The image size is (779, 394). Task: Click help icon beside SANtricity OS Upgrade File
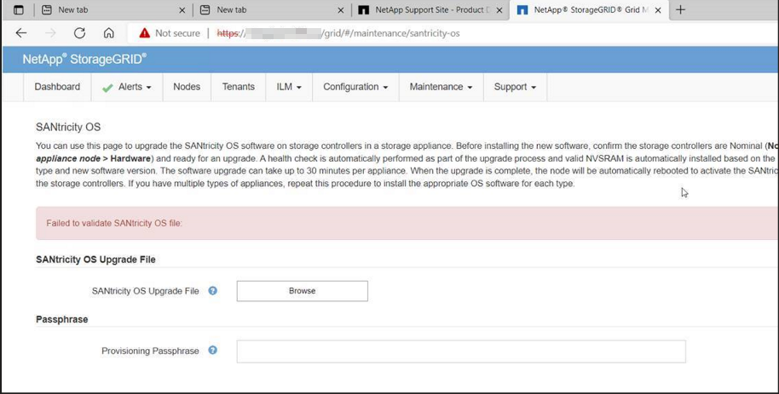[213, 291]
